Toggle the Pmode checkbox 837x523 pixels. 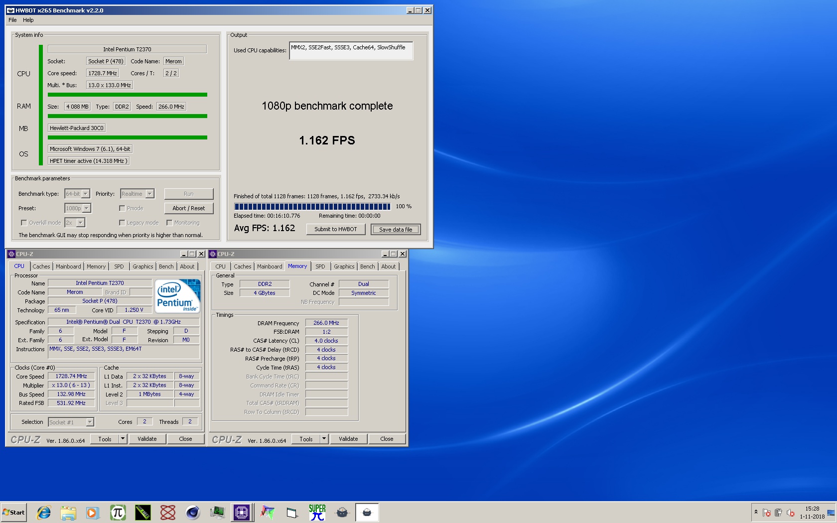(122, 208)
